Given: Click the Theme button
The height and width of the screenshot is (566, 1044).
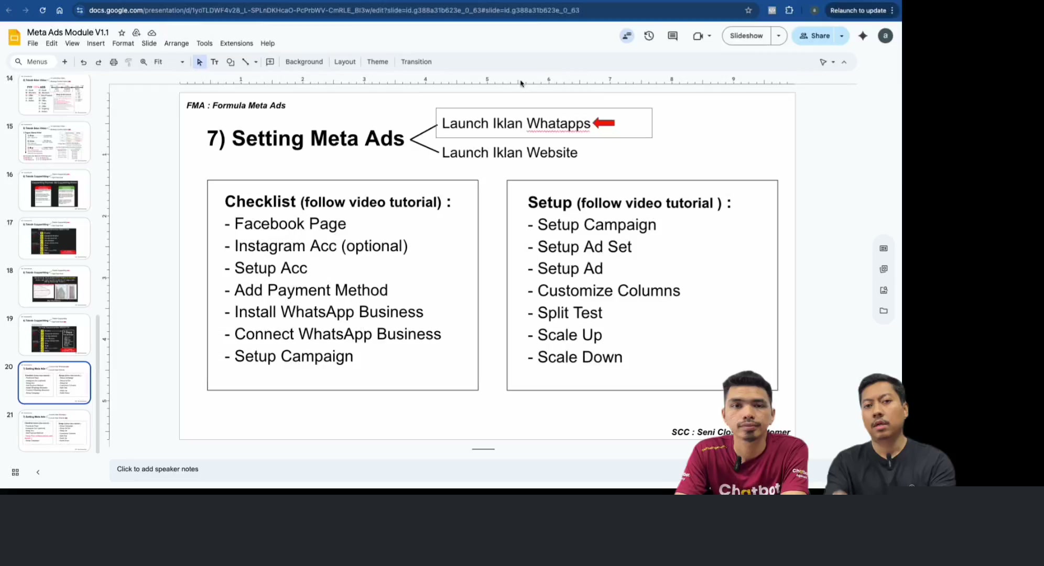Looking at the screenshot, I should point(377,62).
